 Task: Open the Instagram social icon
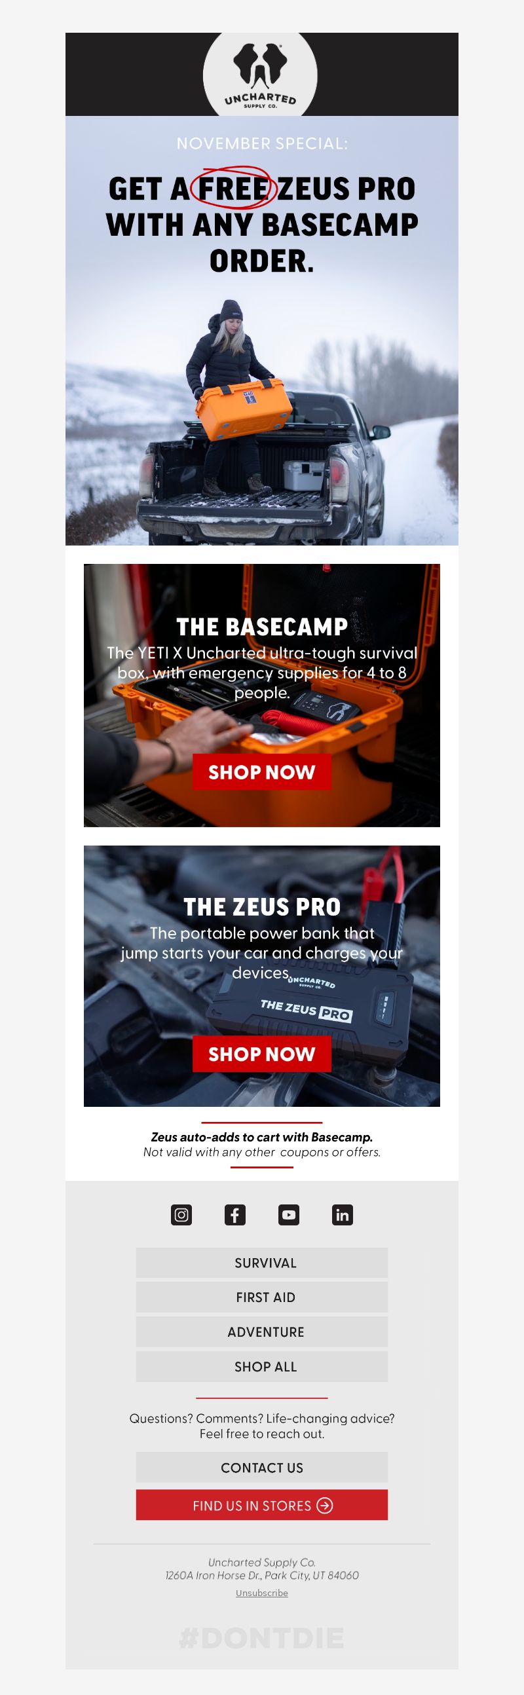point(181,1215)
